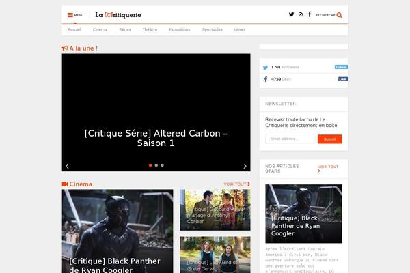Open the Lady Bird de Greta Gerwig thumbnail
Viewport: 410px width, 273px height.
(215, 255)
